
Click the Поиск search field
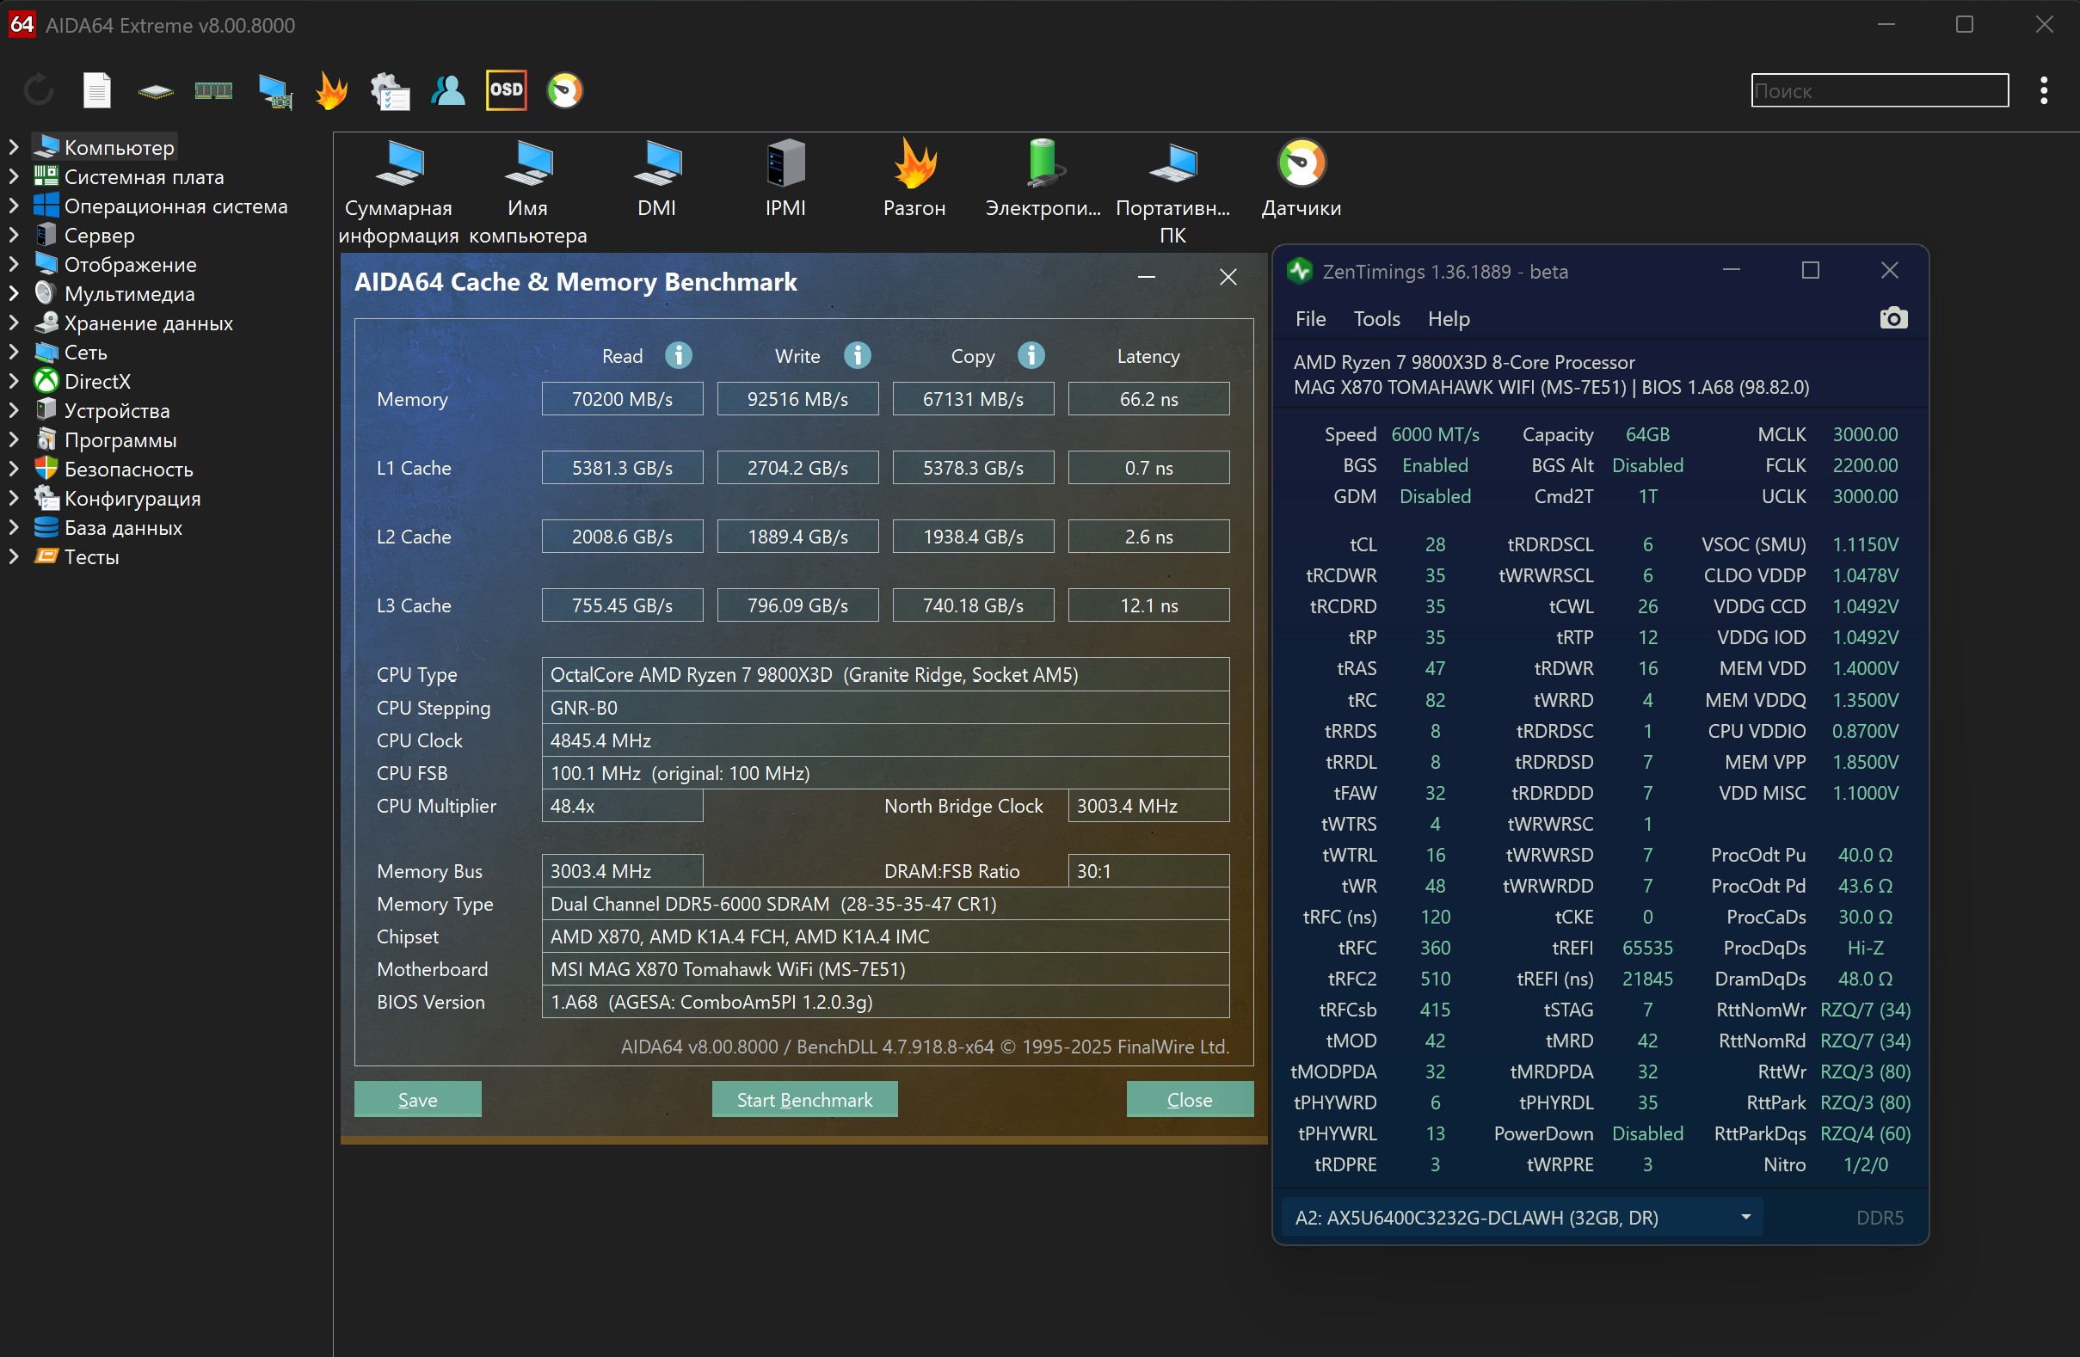[1879, 90]
